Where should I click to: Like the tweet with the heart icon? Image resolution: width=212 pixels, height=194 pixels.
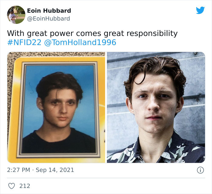(12, 186)
